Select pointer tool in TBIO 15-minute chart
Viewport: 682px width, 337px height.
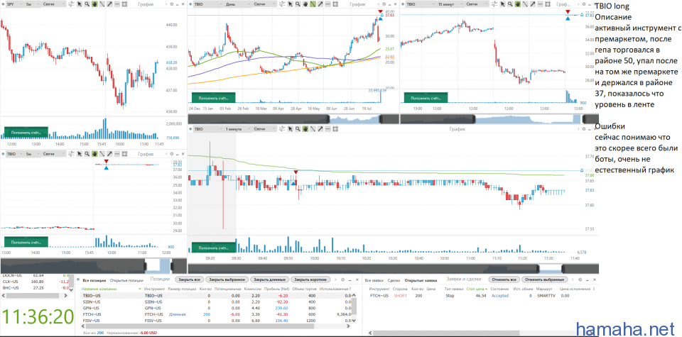(x=502, y=4)
